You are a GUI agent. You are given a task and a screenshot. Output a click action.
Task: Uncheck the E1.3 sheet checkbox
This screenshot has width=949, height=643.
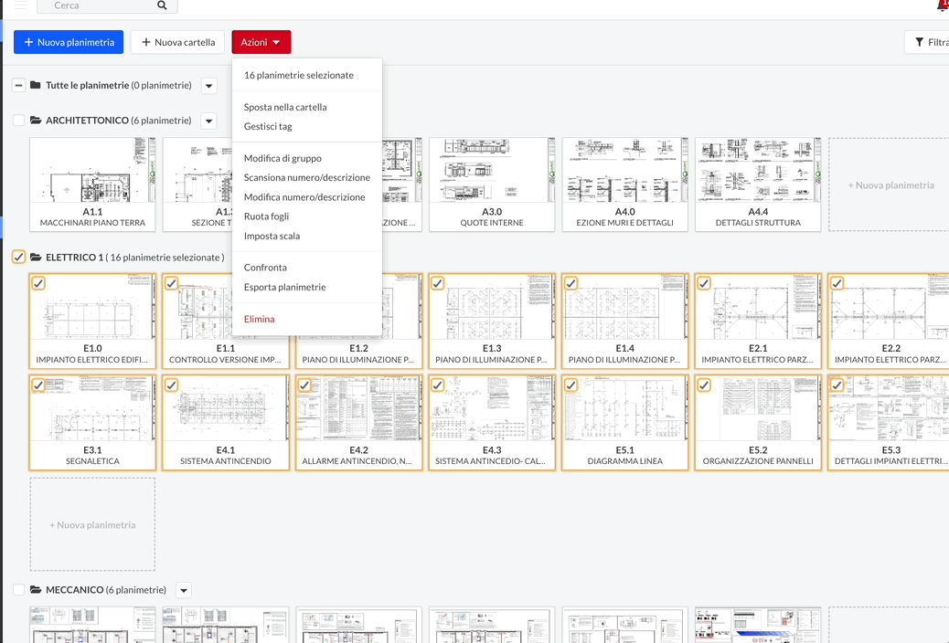coord(438,283)
